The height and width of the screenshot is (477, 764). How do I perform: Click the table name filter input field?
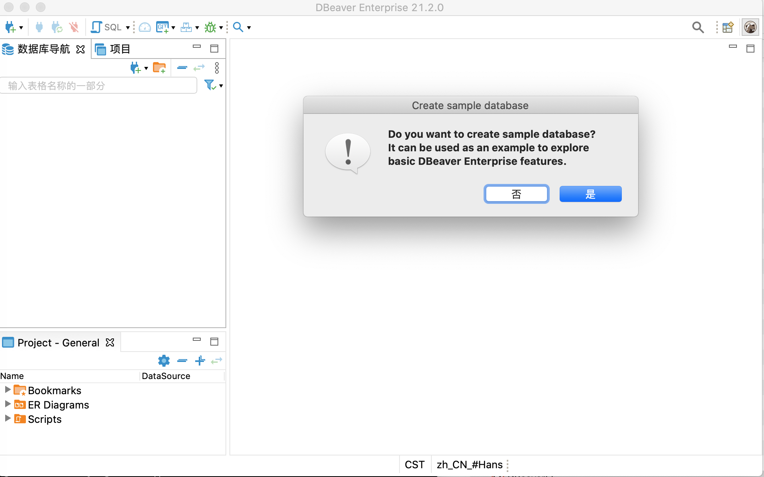(x=98, y=86)
